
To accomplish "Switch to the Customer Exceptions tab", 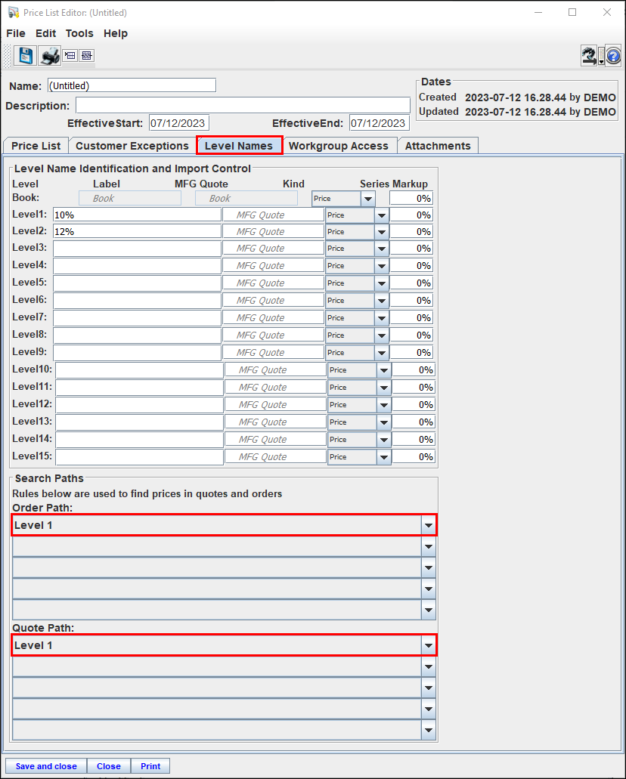I will pyautogui.click(x=132, y=146).
